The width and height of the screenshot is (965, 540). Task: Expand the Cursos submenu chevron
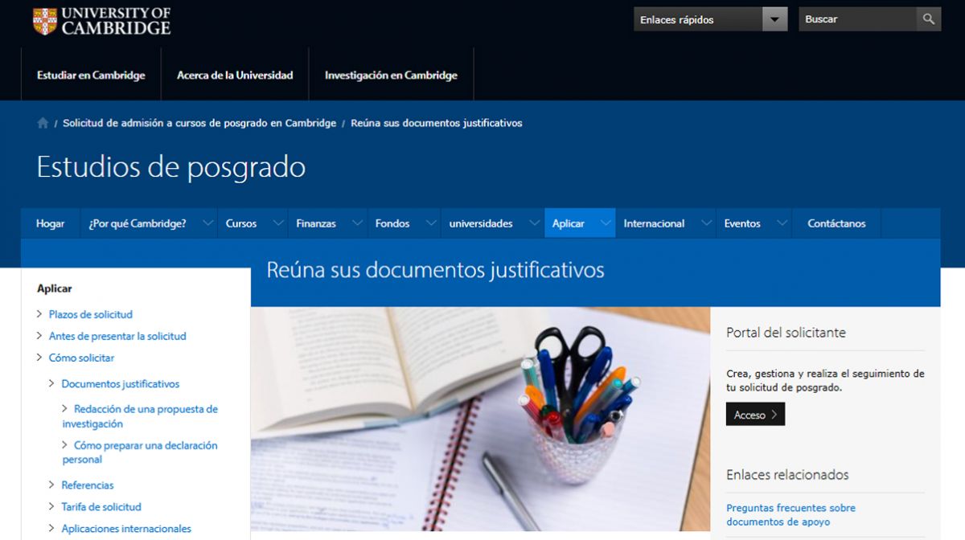click(x=278, y=223)
